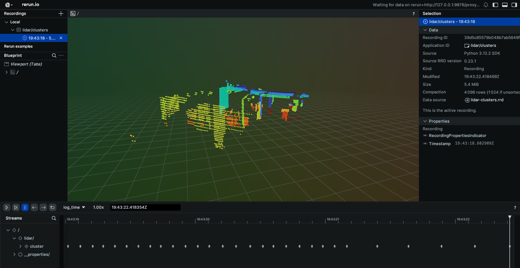The width and height of the screenshot is (520, 268).
Task: Open notifications bell
Action: point(486,5)
